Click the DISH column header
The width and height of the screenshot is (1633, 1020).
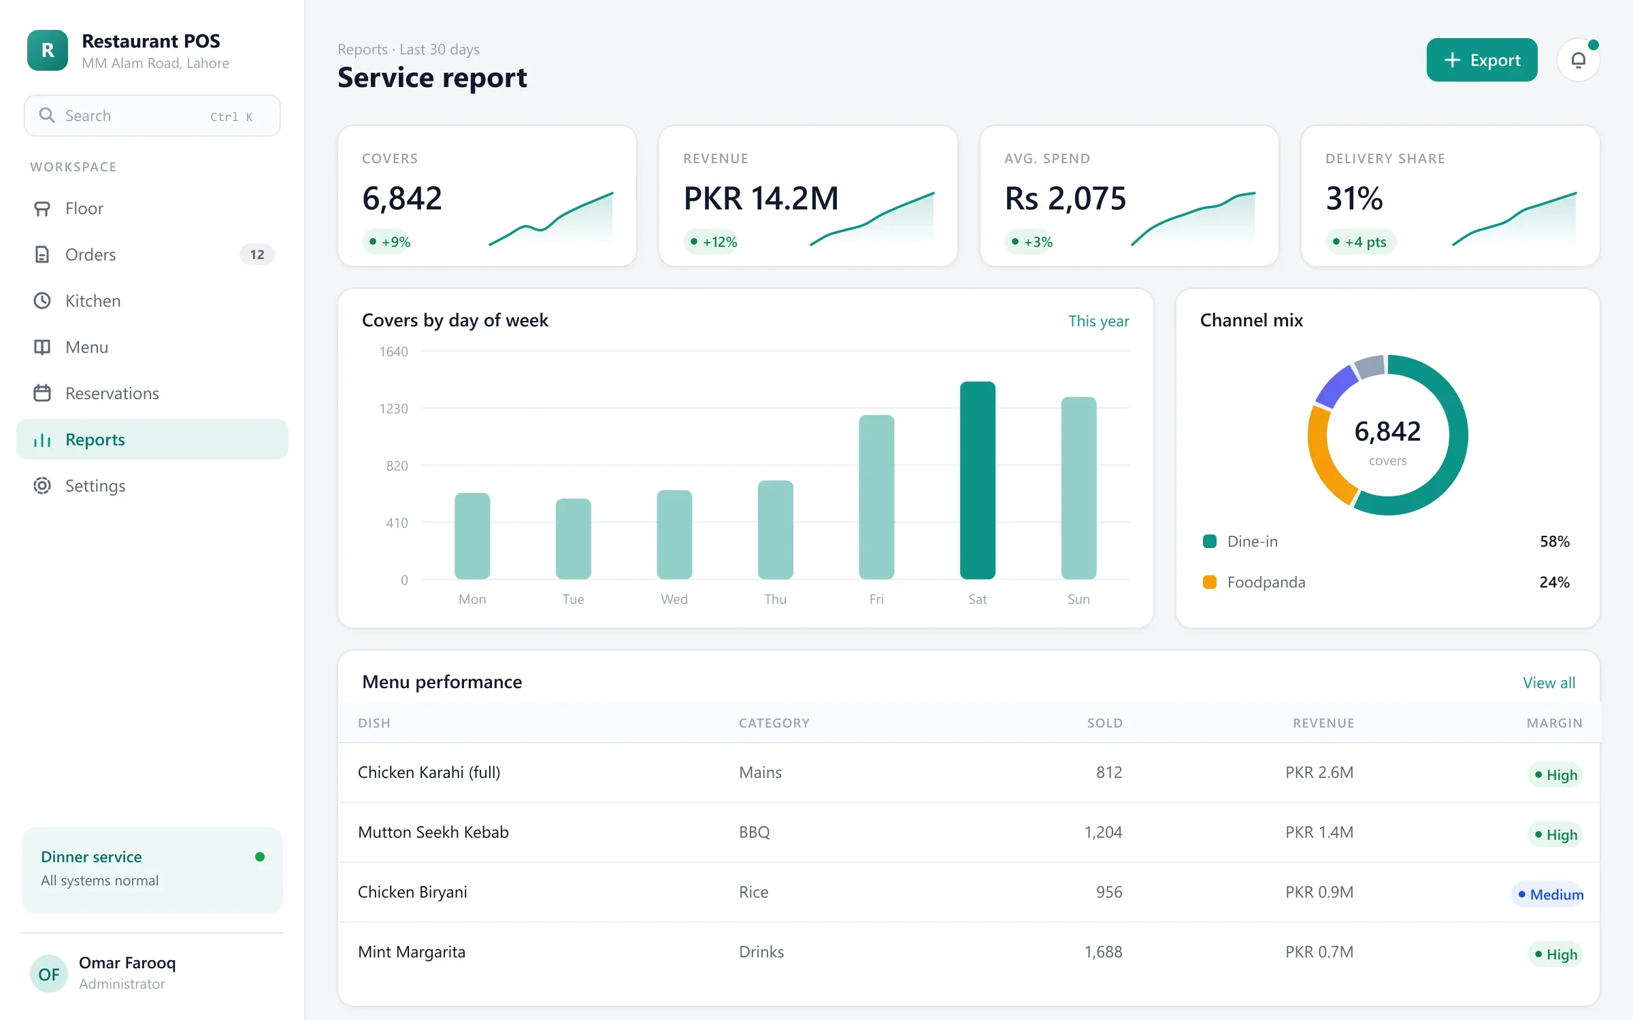click(374, 724)
